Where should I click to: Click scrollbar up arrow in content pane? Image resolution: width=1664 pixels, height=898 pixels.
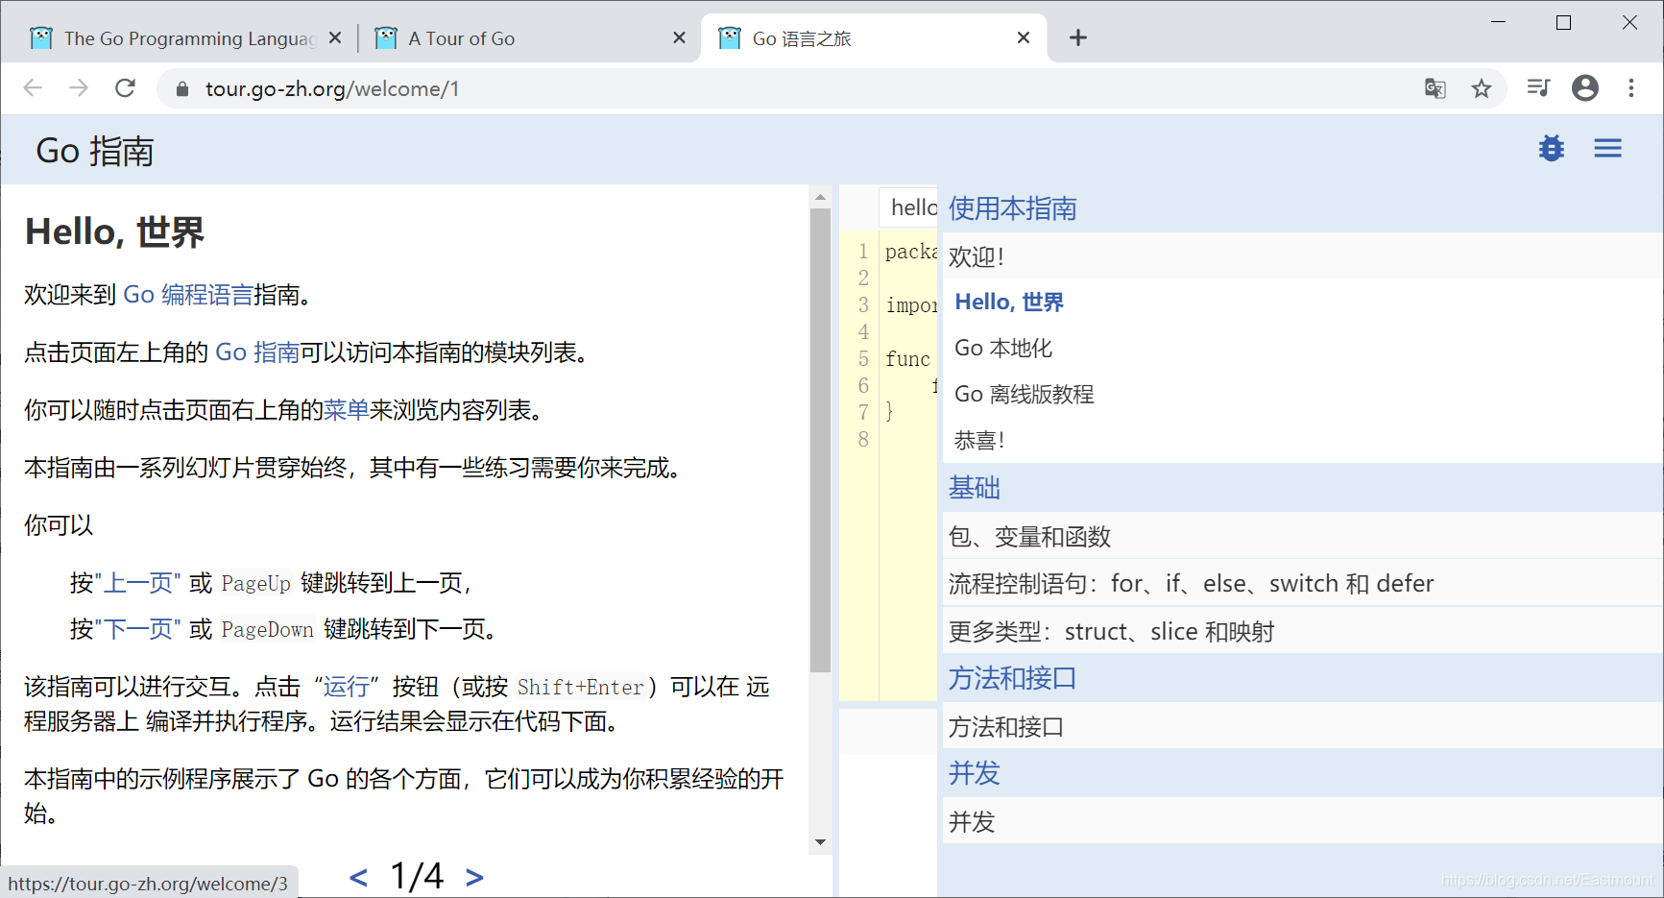(x=820, y=197)
